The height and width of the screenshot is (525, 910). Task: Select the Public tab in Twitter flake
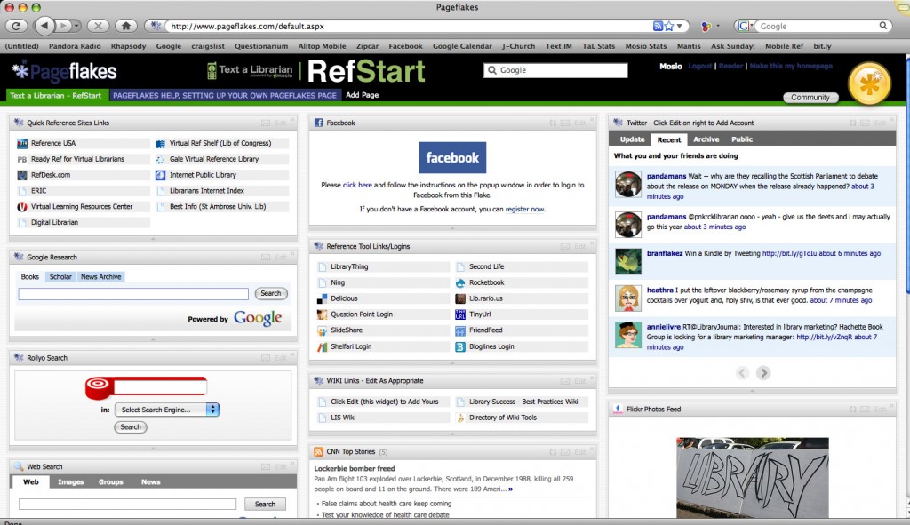click(742, 139)
